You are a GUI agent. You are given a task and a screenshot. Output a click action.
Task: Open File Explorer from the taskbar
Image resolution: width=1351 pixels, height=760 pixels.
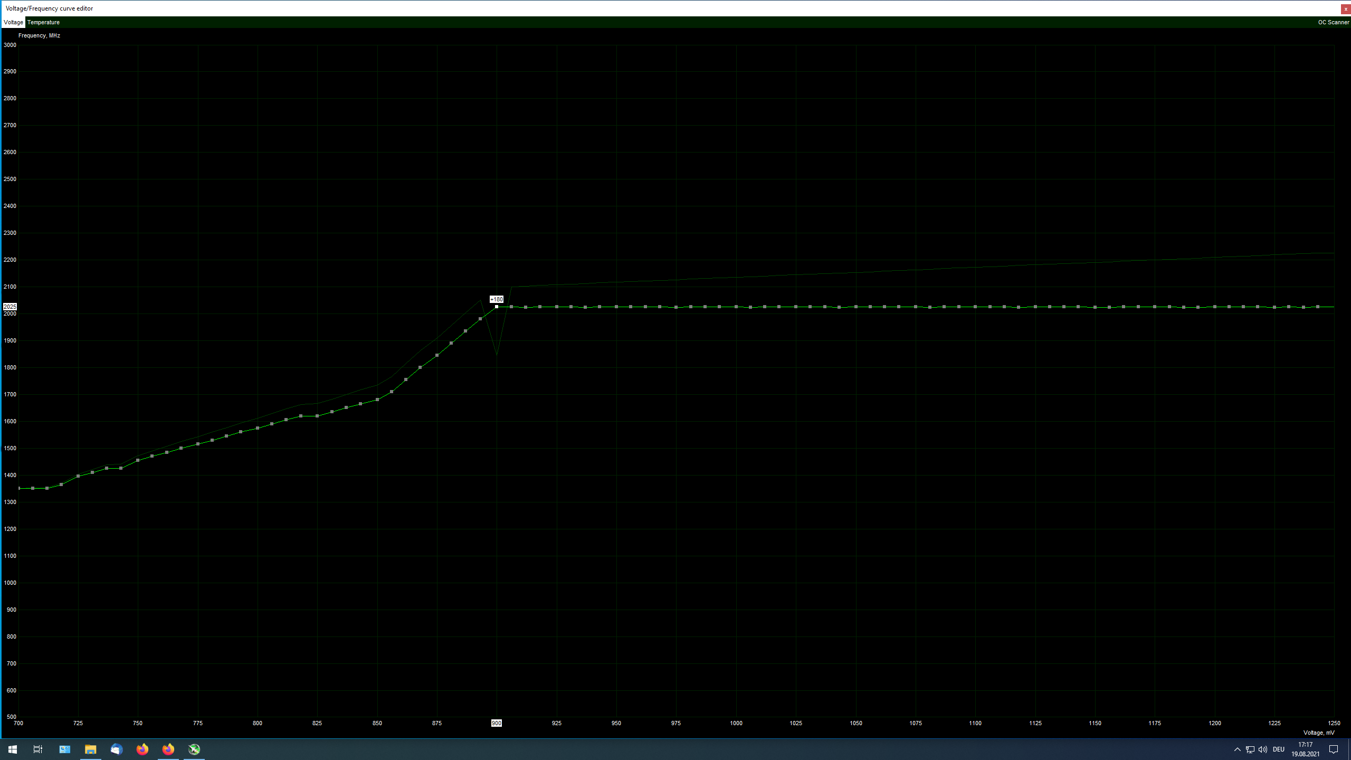tap(90, 749)
